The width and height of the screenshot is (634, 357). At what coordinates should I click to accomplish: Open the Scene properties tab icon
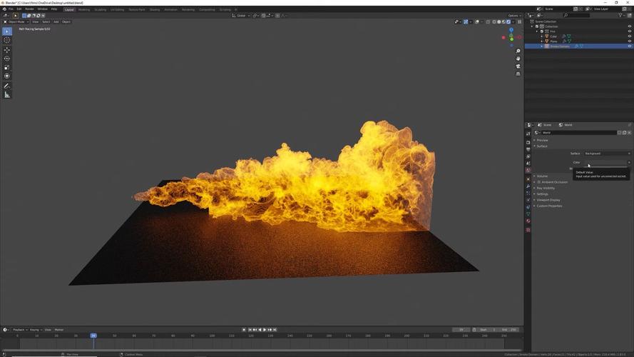pos(528,163)
